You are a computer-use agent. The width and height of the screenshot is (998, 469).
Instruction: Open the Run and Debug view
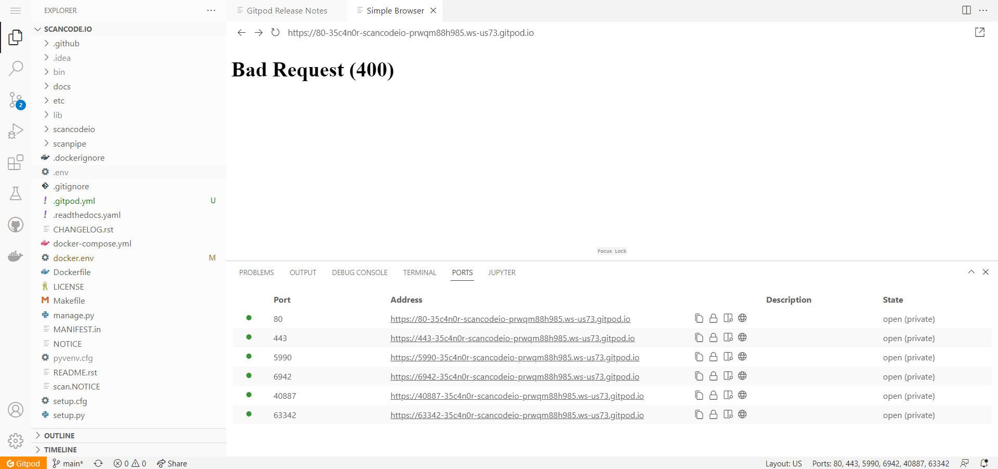coord(16,131)
